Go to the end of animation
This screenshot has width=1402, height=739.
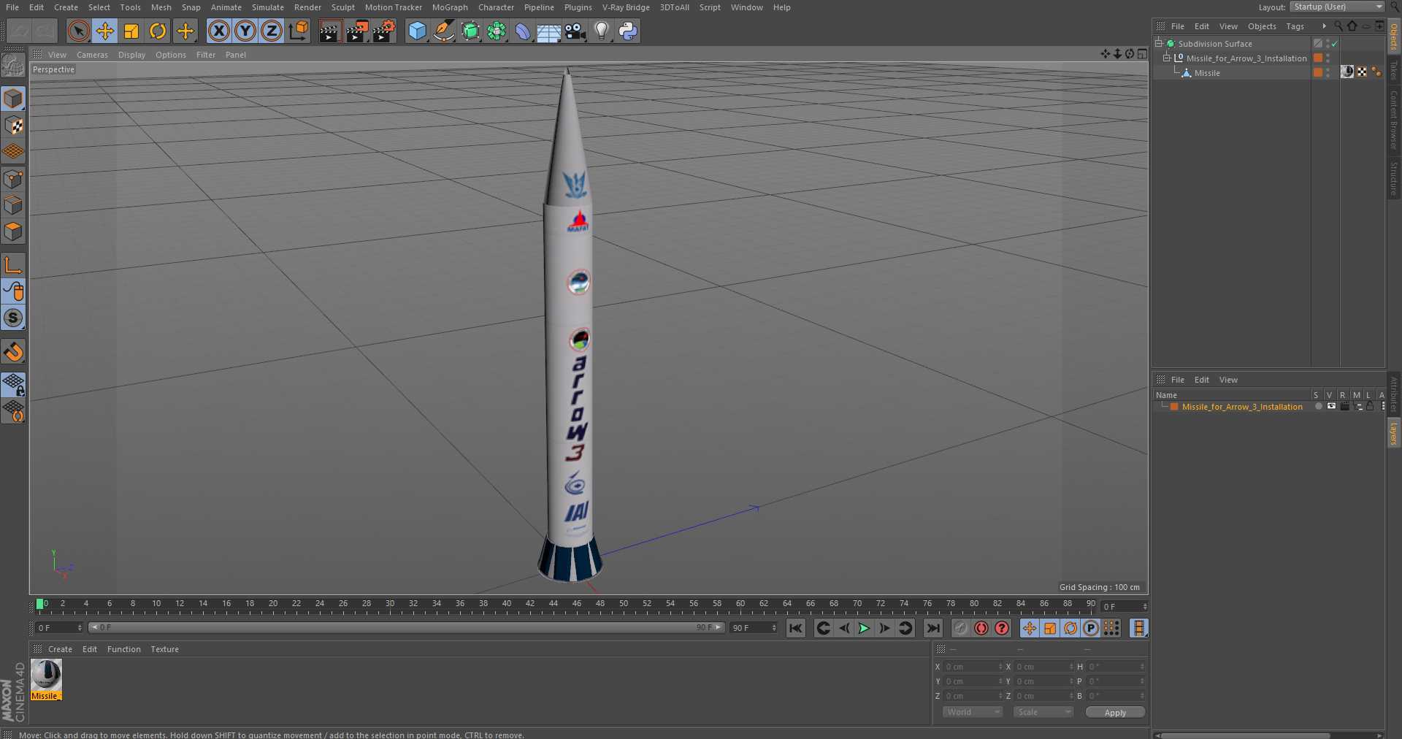(x=933, y=628)
